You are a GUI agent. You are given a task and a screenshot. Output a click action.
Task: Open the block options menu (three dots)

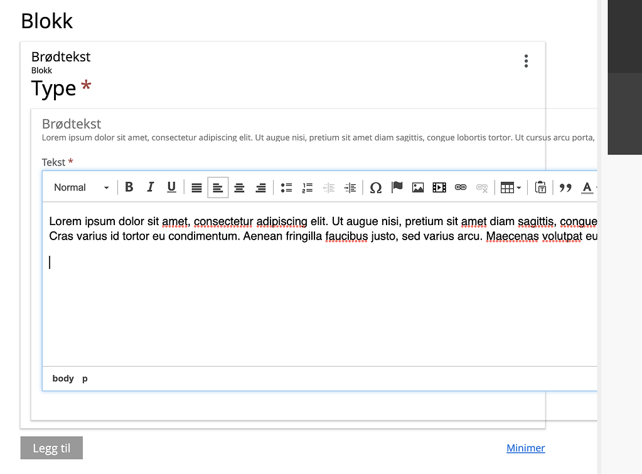coord(526,60)
